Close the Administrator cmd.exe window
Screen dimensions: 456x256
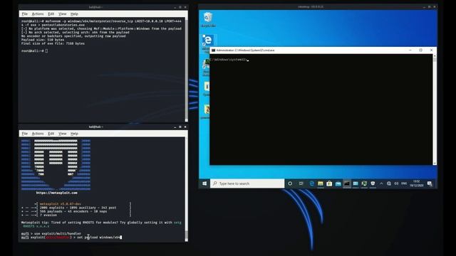pos(431,50)
